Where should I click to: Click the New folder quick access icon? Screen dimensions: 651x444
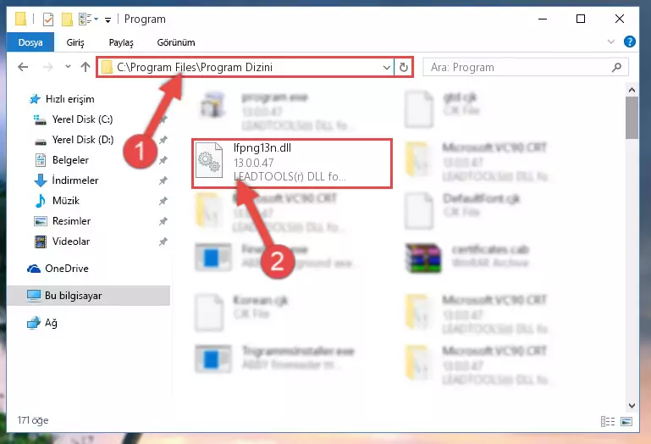67,19
